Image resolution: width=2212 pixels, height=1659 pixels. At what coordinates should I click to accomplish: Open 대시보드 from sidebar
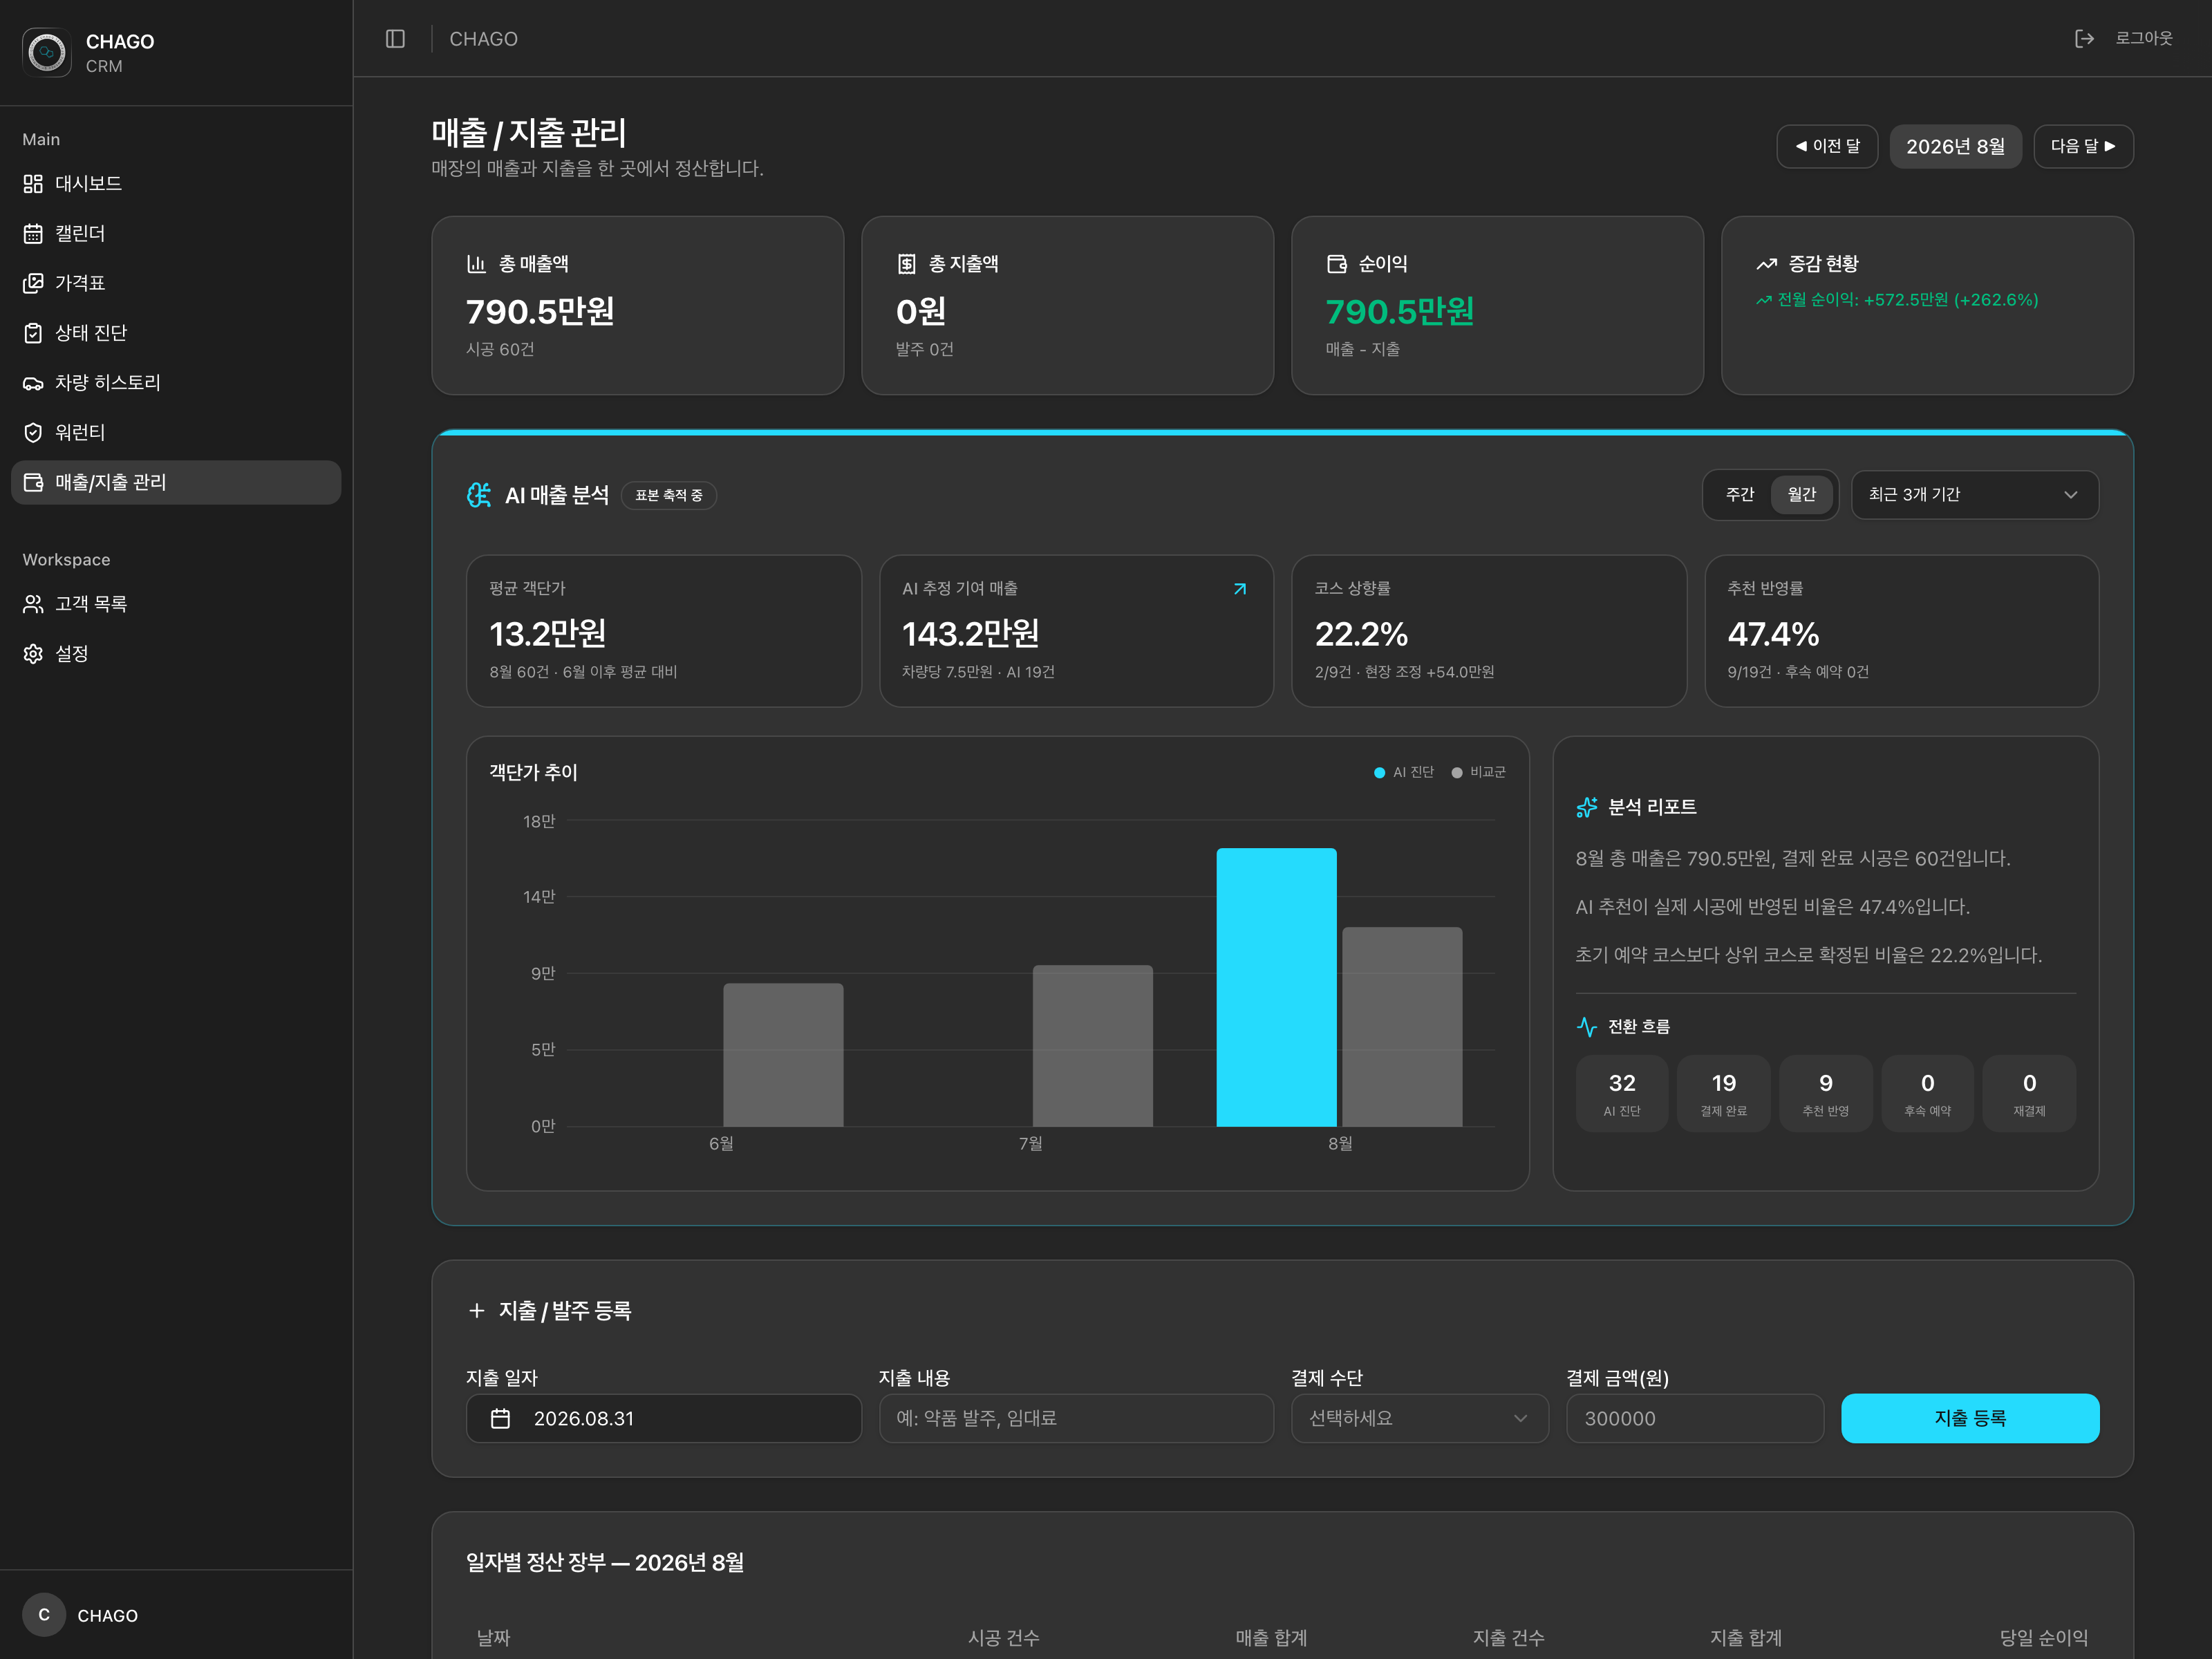(176, 184)
